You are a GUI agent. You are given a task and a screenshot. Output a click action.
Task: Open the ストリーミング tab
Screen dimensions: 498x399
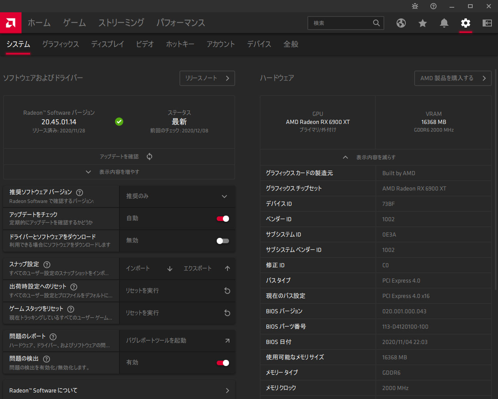click(x=121, y=23)
